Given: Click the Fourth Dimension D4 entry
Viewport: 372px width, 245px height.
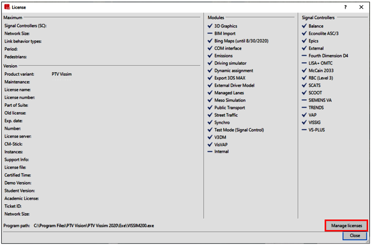Looking at the screenshot, I should 328,56.
